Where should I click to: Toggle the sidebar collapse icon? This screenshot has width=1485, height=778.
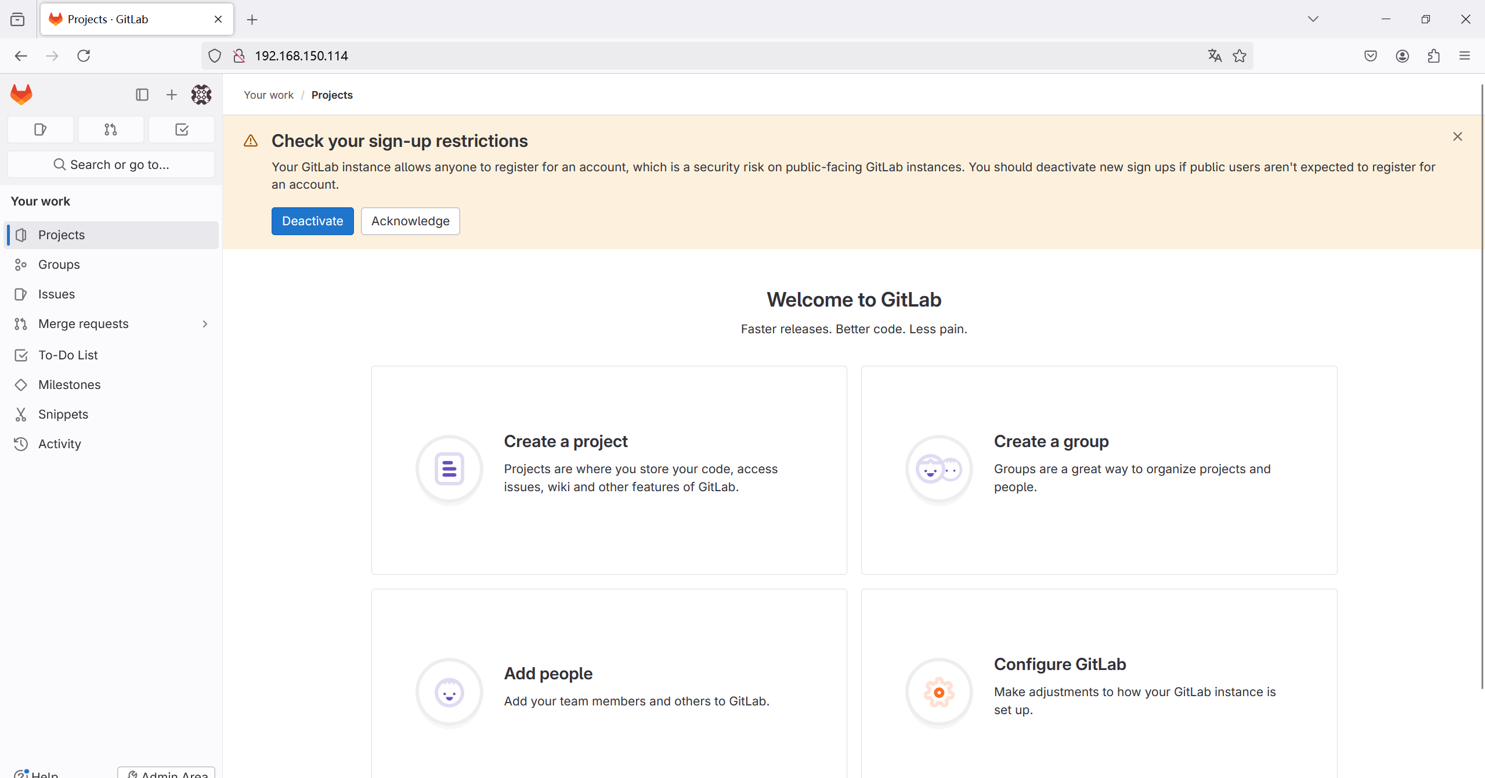click(x=142, y=95)
